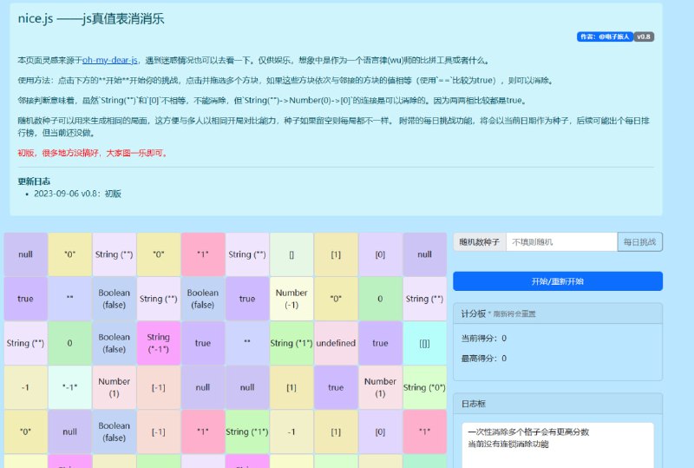Viewport: 694px width, 468px height.
Task: Click the blue 开始/重新开始 button
Action: 557,281
